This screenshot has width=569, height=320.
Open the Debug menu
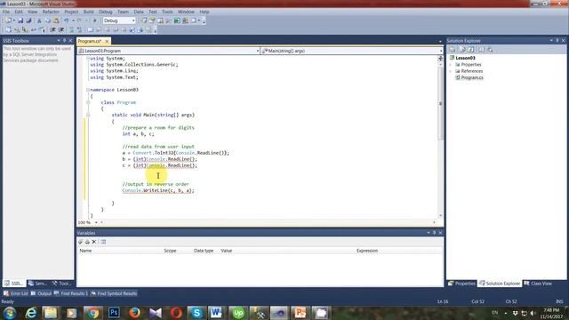tap(105, 12)
